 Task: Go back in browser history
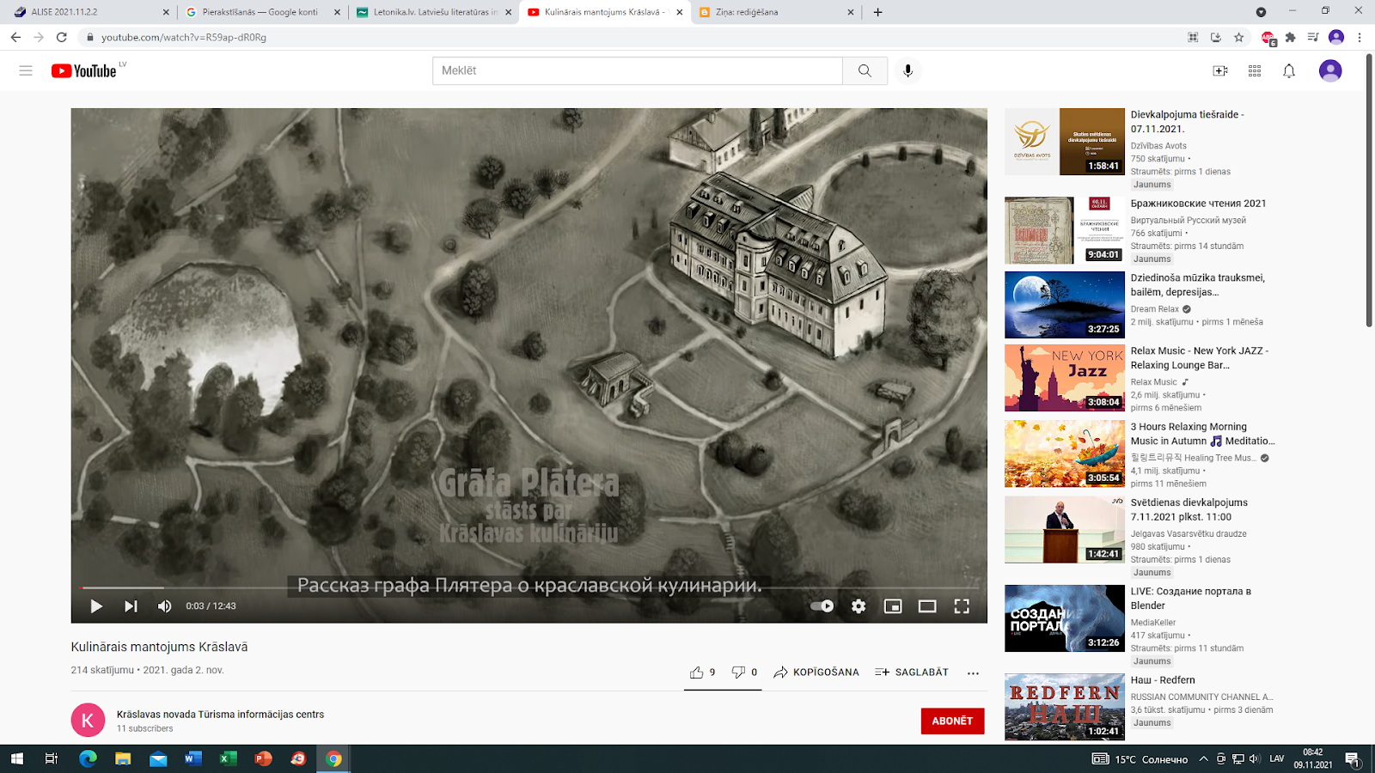[15, 37]
